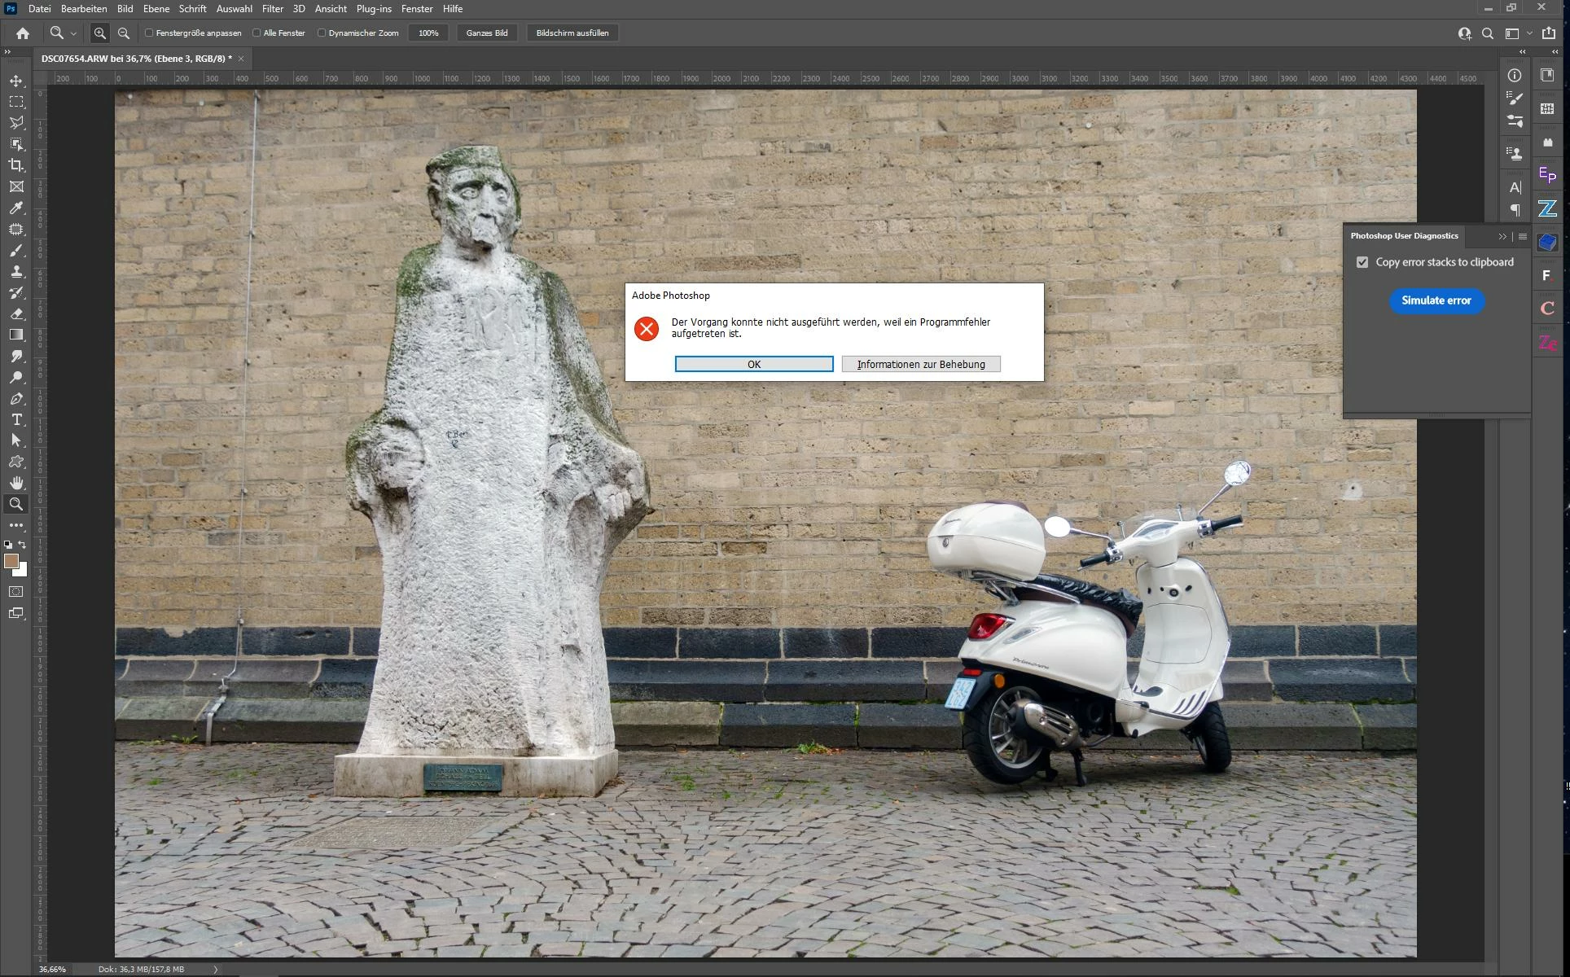
Task: Select the Move tool
Action: click(x=16, y=81)
